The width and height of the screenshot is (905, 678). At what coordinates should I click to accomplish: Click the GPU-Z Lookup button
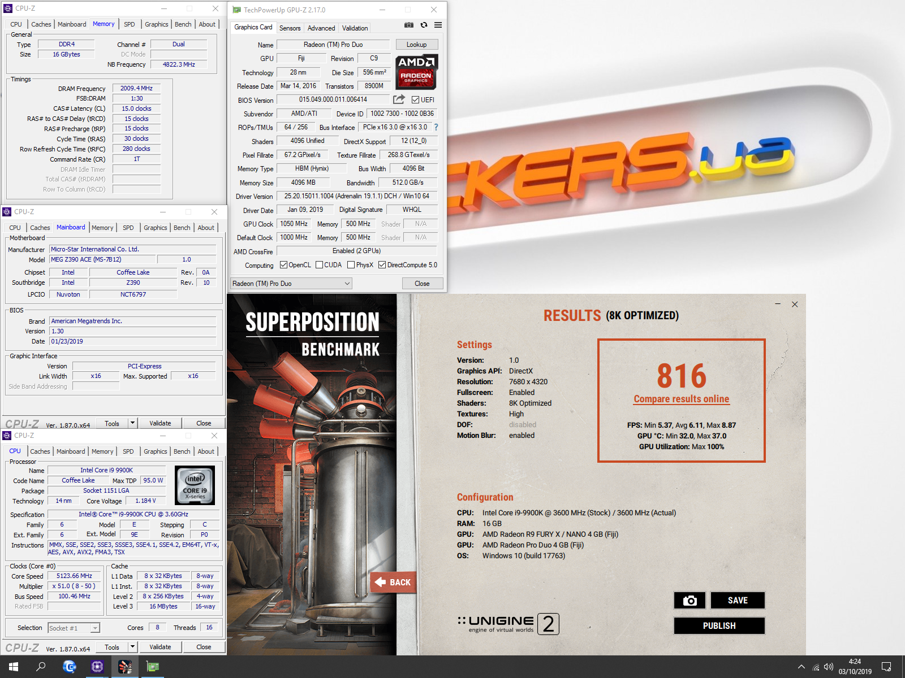click(416, 45)
